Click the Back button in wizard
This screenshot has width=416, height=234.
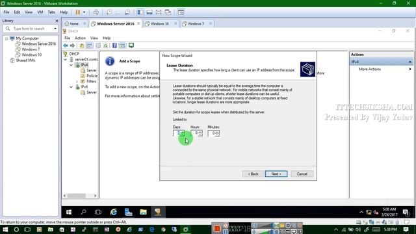(x=253, y=174)
